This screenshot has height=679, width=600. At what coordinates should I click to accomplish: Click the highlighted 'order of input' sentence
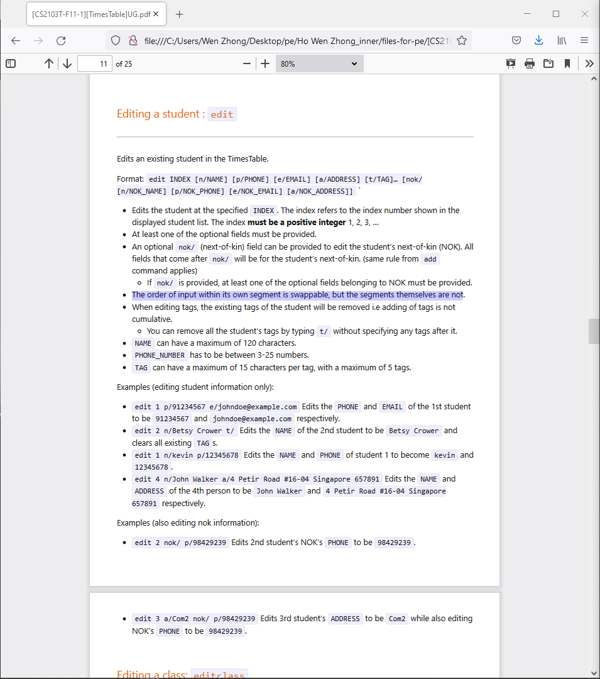click(x=298, y=295)
